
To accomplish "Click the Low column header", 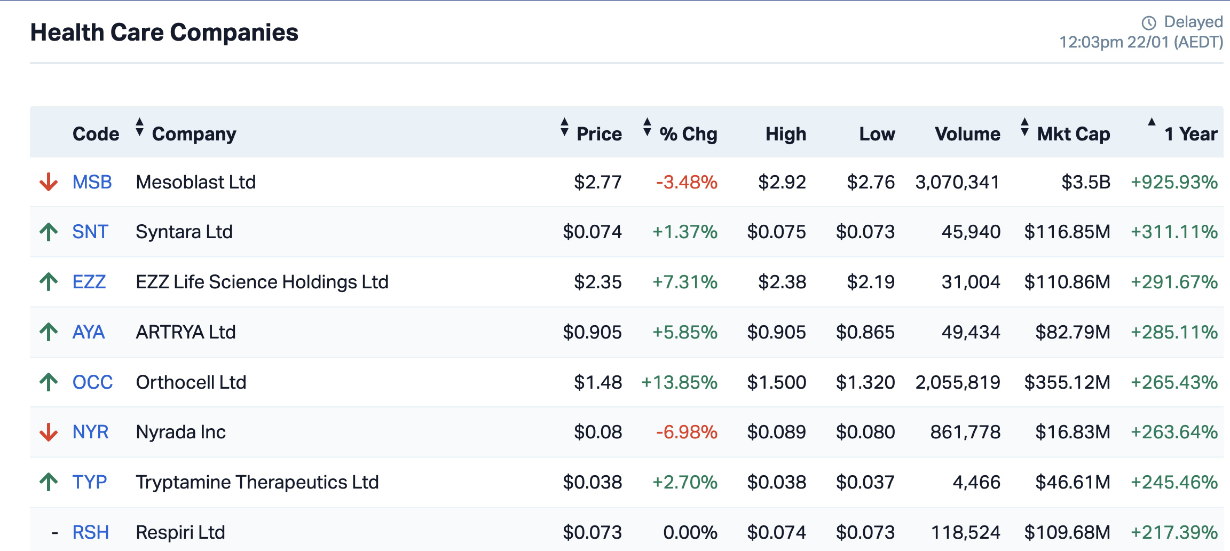I will [877, 134].
